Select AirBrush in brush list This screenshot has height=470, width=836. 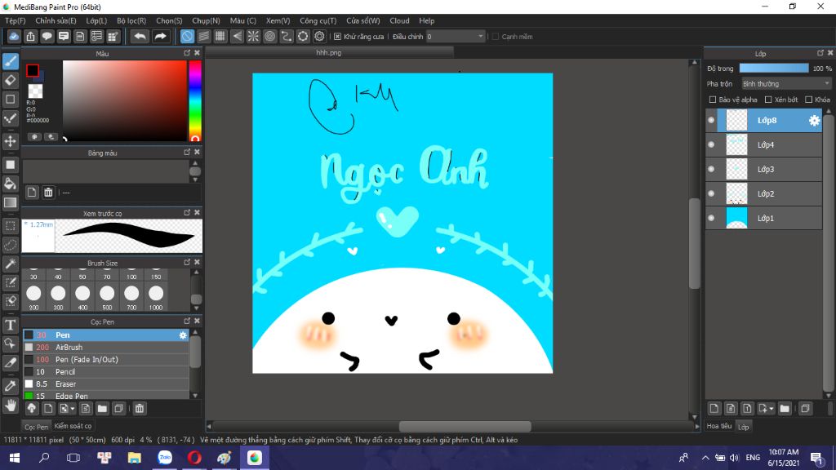tap(105, 348)
